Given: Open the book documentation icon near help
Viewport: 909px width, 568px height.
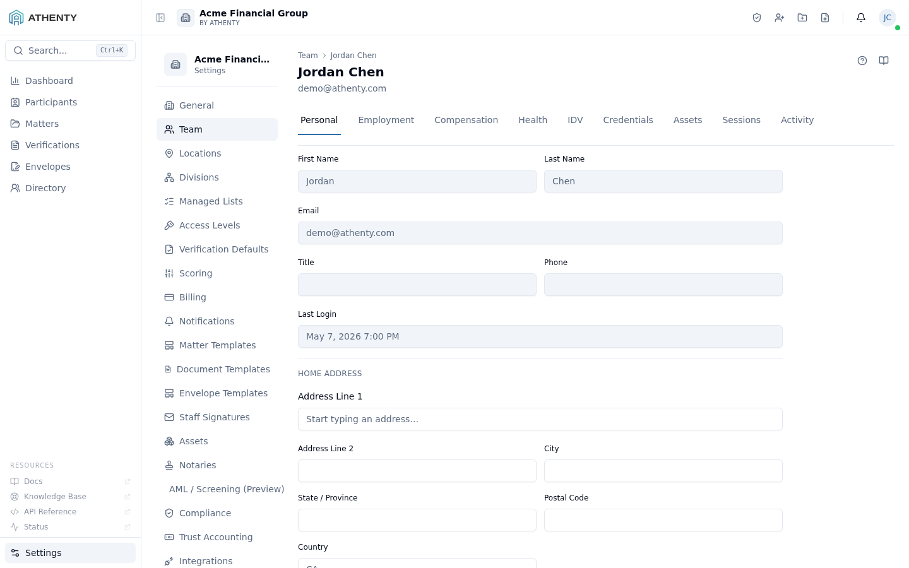Looking at the screenshot, I should tap(884, 61).
